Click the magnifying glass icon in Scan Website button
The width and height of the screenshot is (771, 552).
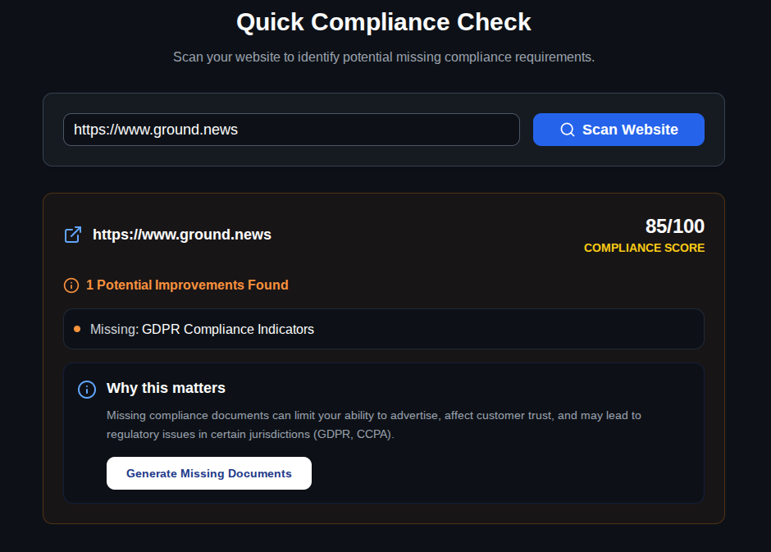567,130
